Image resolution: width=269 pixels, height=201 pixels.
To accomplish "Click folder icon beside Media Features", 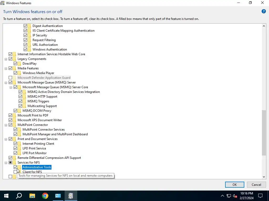I will pyautogui.click(x=14, y=68).
